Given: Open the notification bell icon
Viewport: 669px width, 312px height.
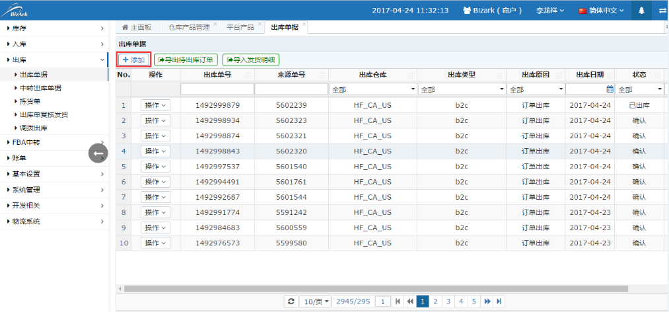Looking at the screenshot, I should 641,10.
